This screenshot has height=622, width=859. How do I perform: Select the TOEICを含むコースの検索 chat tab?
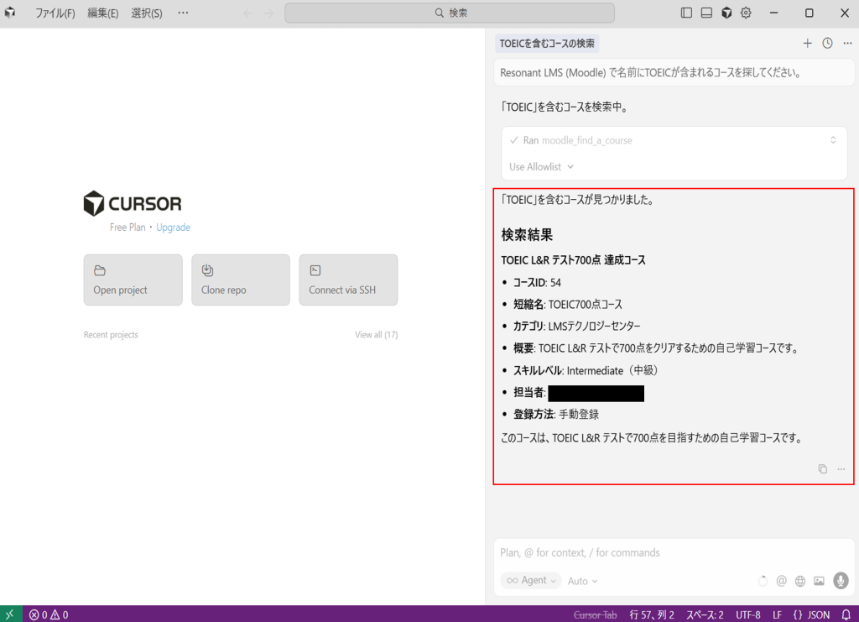click(x=547, y=43)
